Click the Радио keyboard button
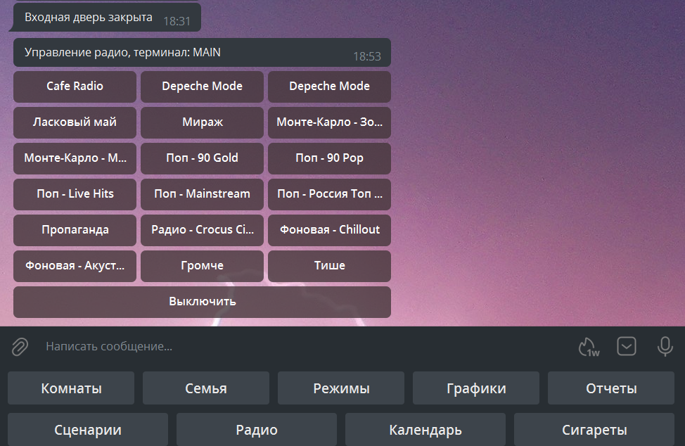 click(x=257, y=430)
